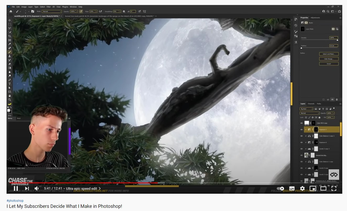
Task: Open the Plugins menu
Action: tap(65, 7)
